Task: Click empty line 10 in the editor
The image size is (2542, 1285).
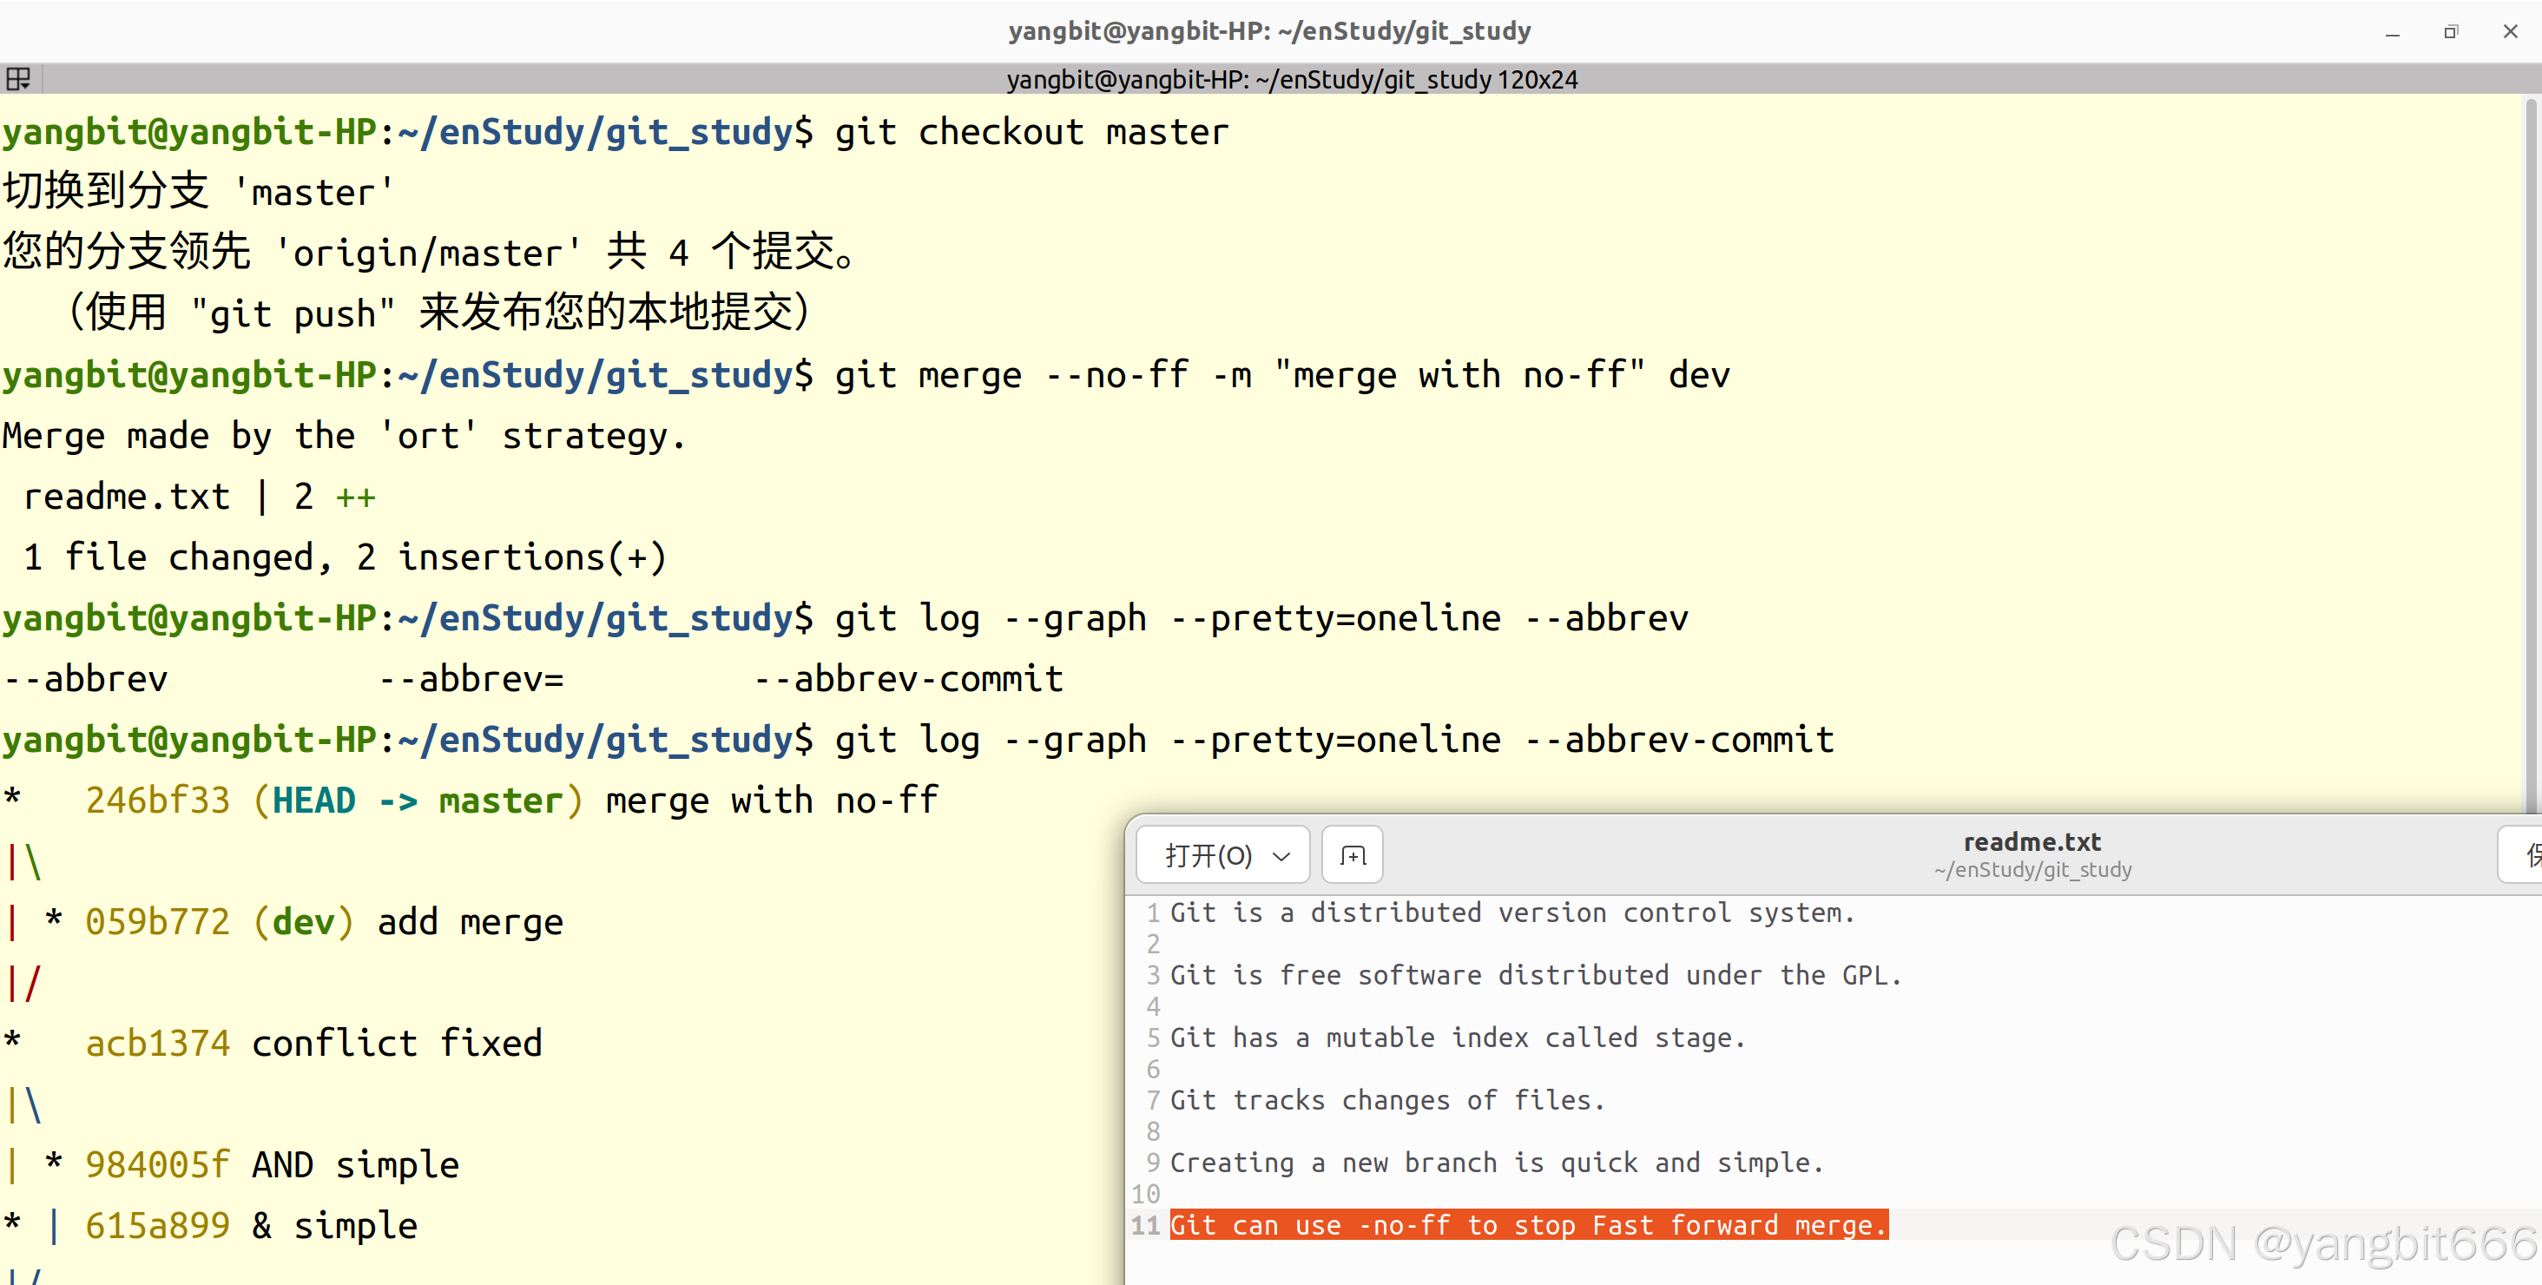Action: click(x=1480, y=1194)
